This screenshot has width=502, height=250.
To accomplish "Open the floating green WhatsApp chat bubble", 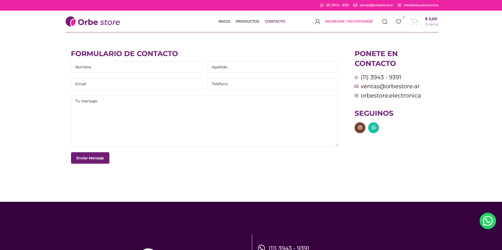I will tap(488, 221).
